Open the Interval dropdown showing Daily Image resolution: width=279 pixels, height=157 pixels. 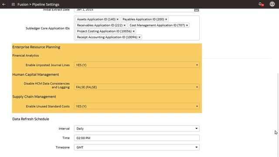click(136, 129)
